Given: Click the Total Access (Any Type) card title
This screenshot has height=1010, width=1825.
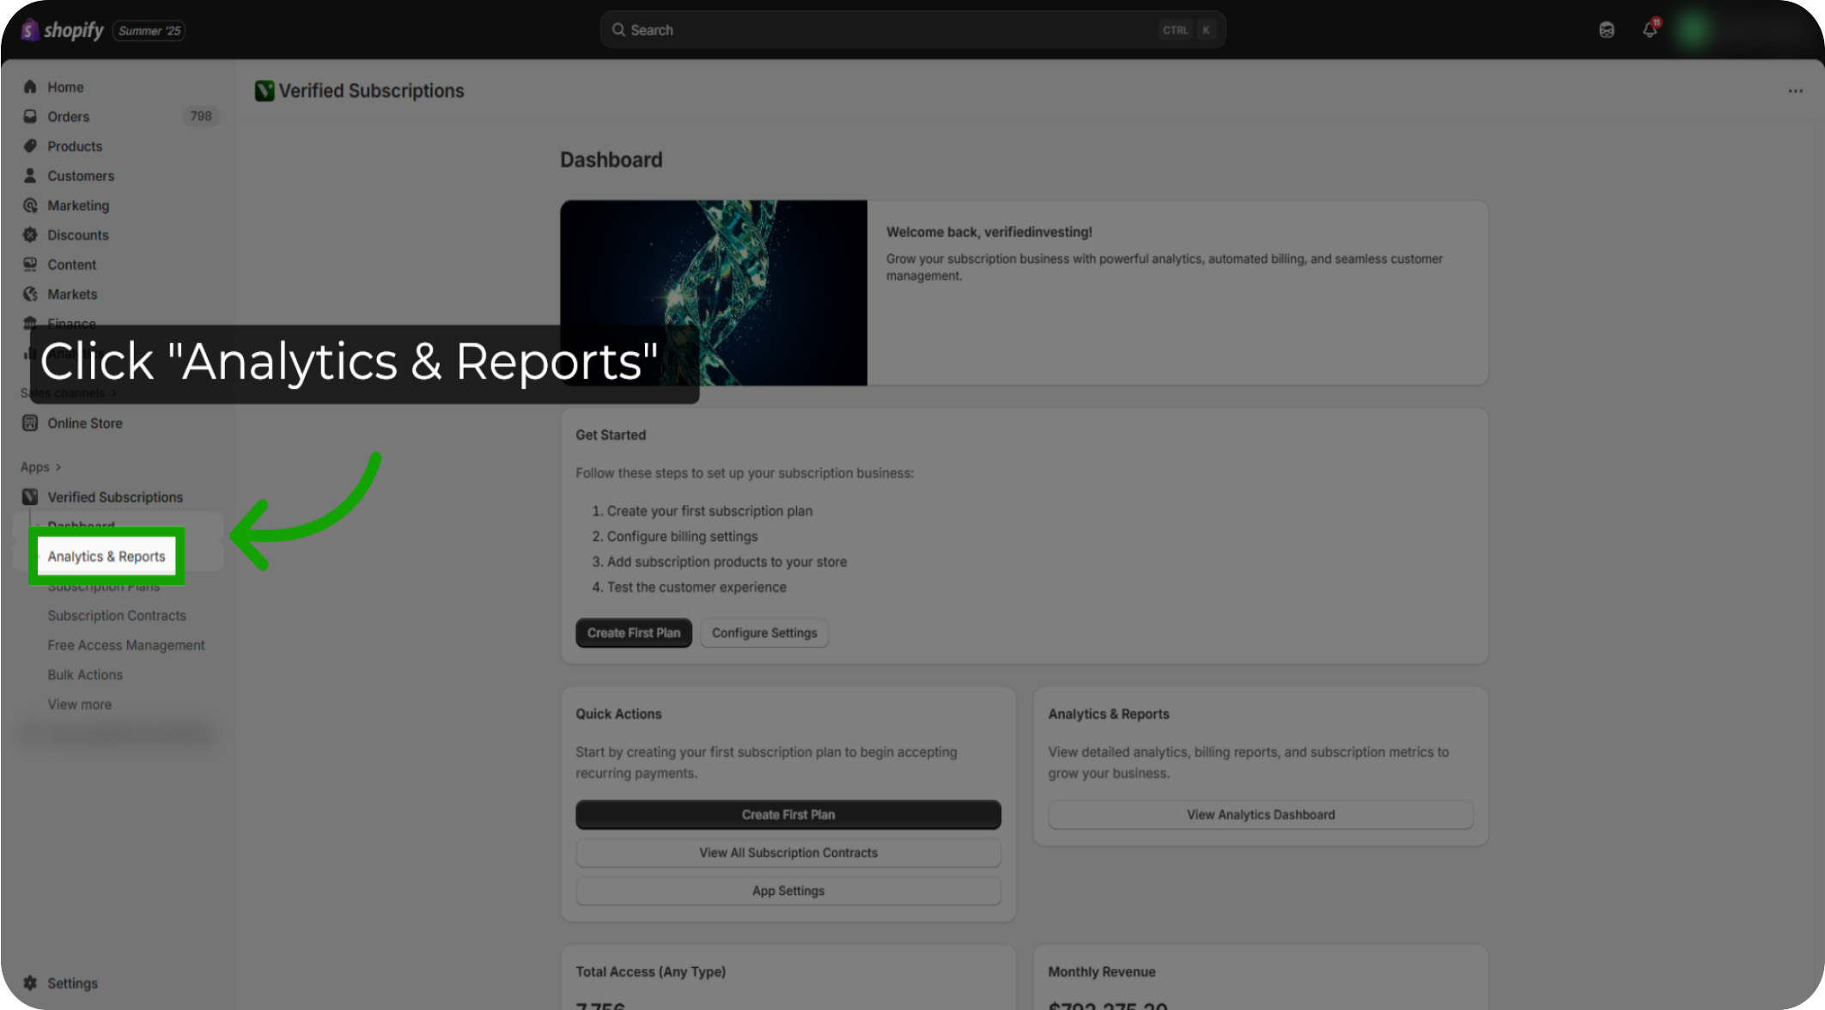Looking at the screenshot, I should point(651,971).
